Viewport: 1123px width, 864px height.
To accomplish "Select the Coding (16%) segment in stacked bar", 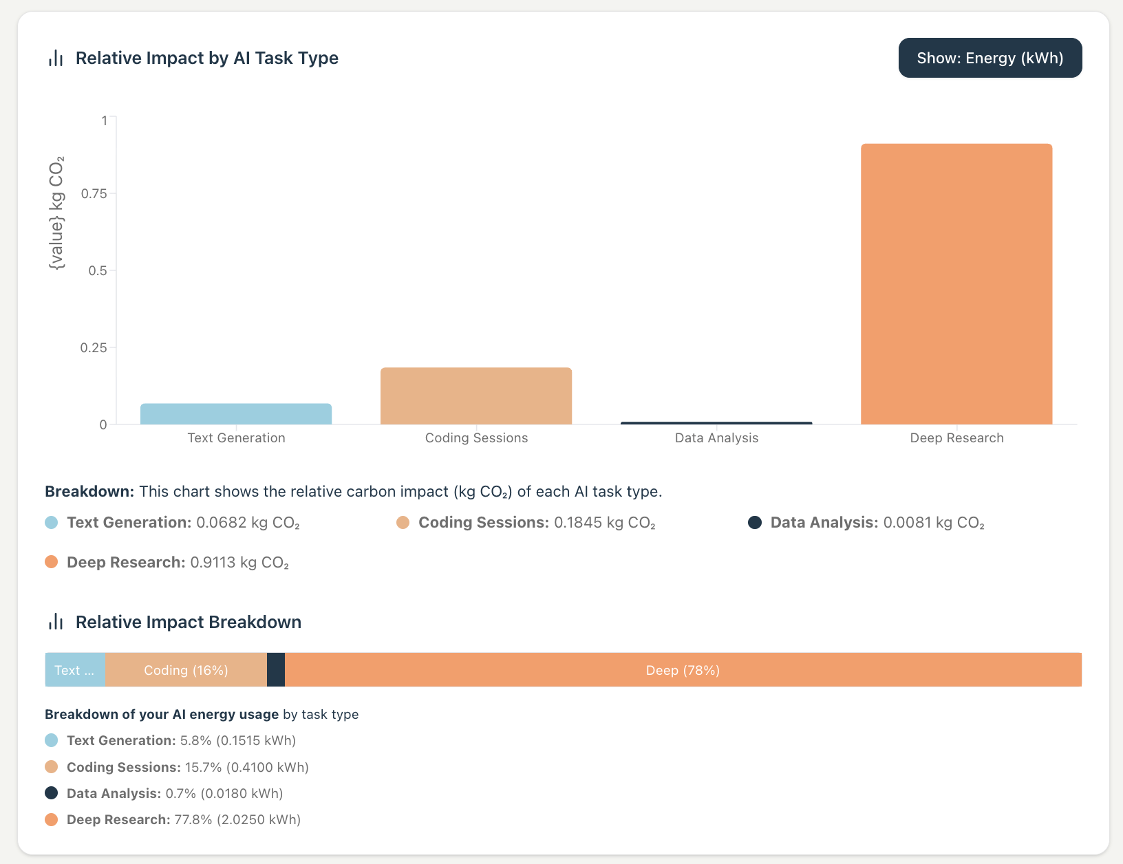I will (x=186, y=670).
